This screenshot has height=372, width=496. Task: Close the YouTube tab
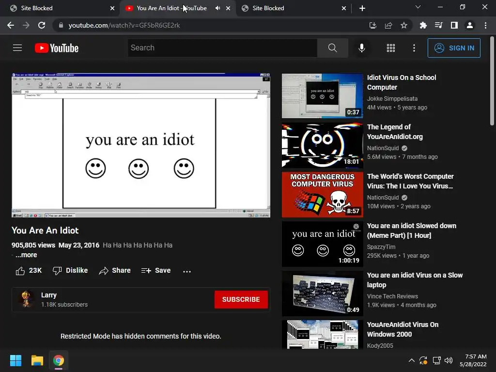click(228, 8)
